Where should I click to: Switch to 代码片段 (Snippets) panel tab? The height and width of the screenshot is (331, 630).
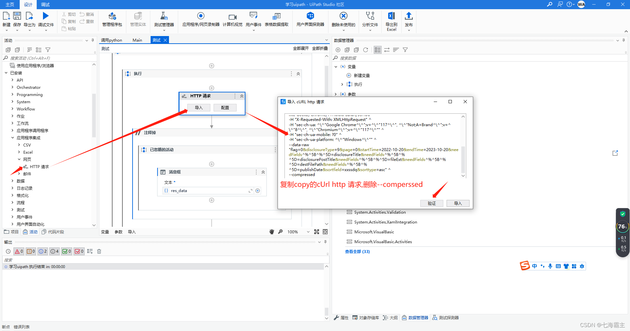[x=53, y=232]
